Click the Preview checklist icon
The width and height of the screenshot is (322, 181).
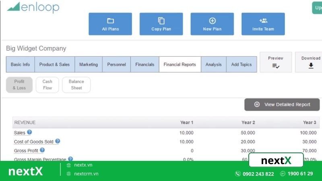[276, 66]
